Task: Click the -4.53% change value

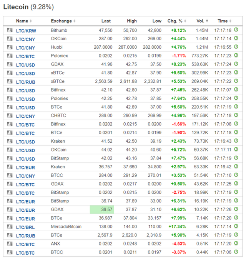Action: [x=179, y=244]
